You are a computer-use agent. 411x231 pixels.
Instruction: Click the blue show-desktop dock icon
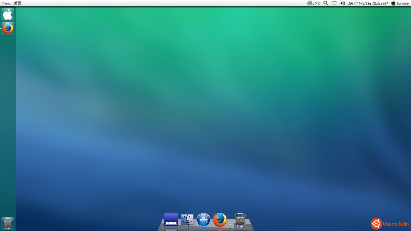coord(171,220)
